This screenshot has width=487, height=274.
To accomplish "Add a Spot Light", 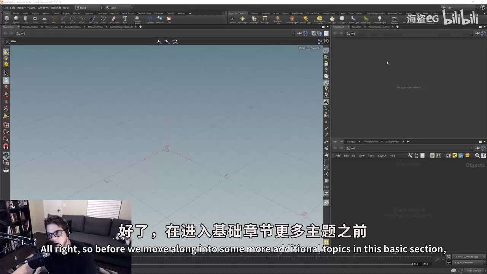I will pos(254,20).
